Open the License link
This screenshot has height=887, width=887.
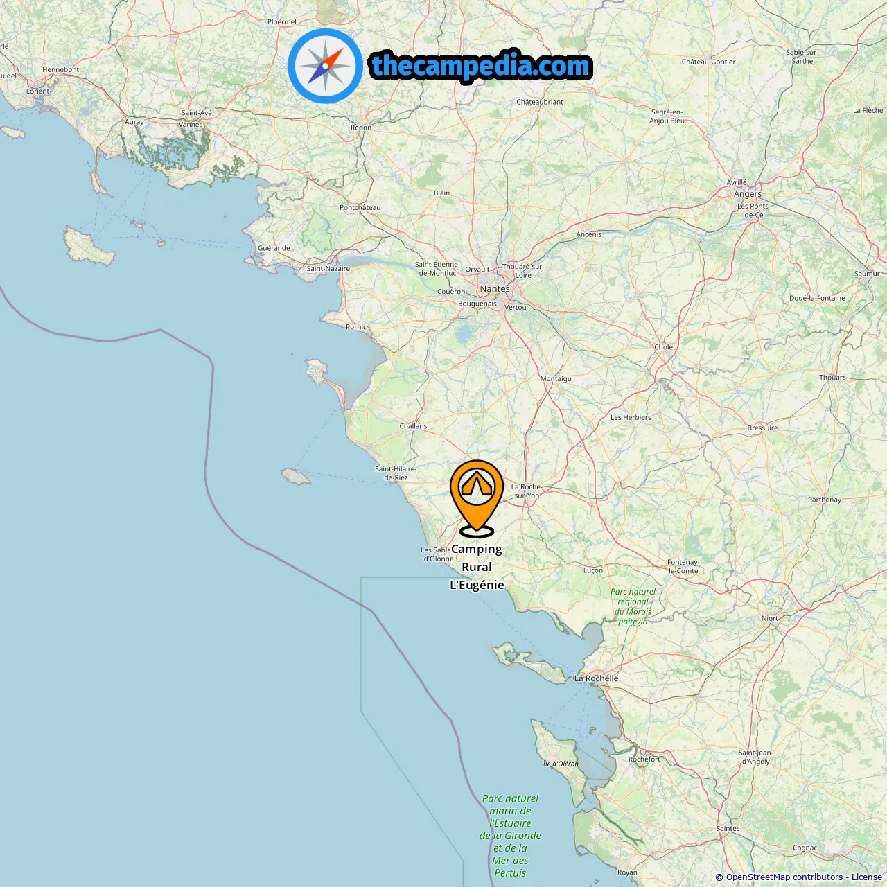tap(867, 877)
